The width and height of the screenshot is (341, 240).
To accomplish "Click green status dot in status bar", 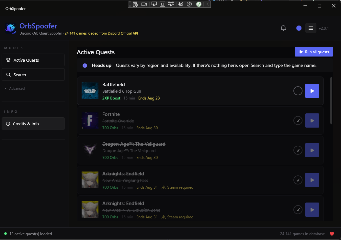I will click(6, 234).
